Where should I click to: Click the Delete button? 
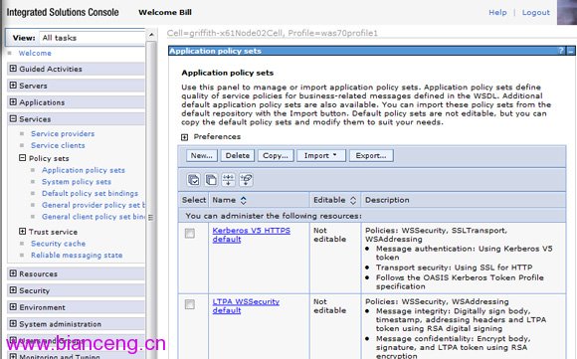tap(238, 155)
